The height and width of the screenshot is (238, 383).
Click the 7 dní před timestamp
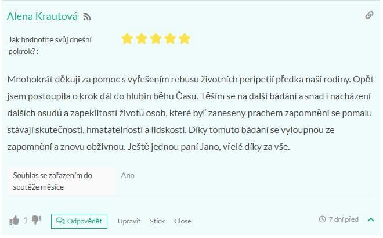(344, 219)
